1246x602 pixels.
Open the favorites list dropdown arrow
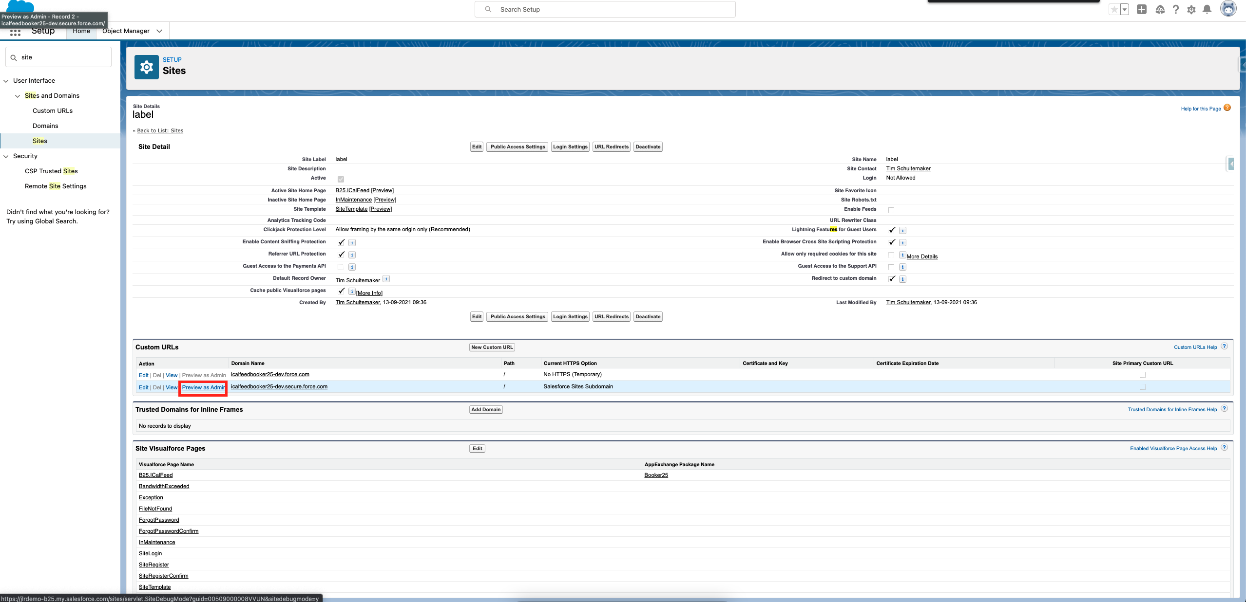click(x=1125, y=9)
